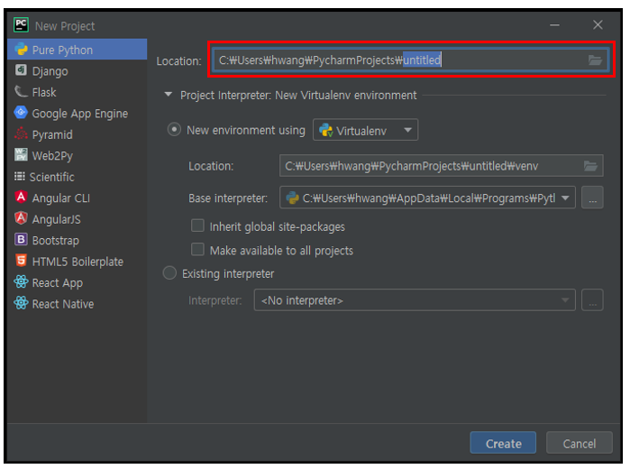Click the Web2Py list entry
Viewport: 630px width, 469px height.
(78, 156)
